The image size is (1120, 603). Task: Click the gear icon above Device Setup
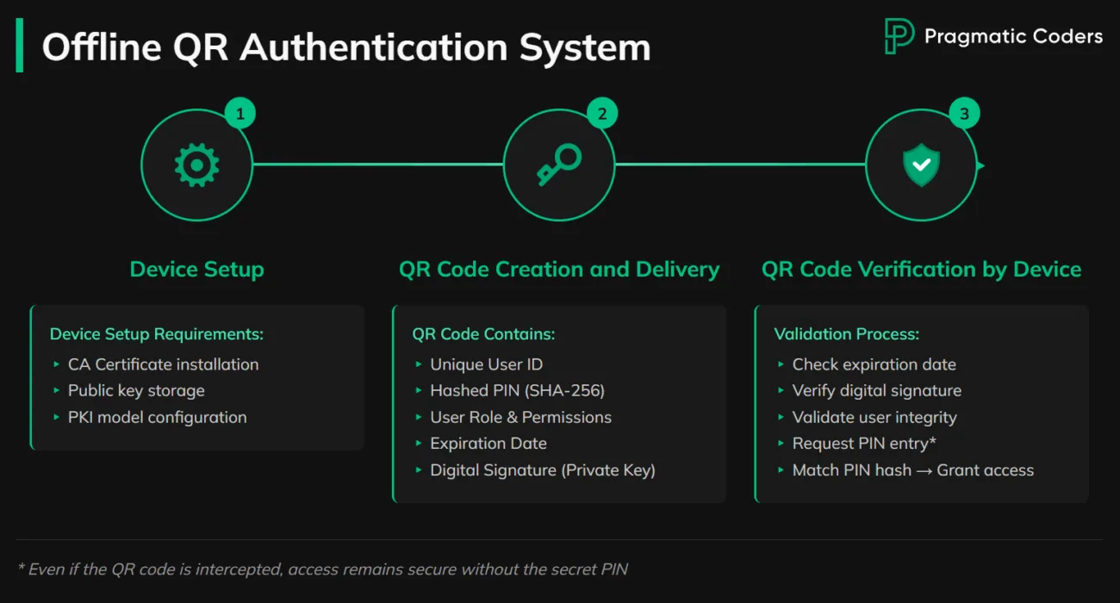tap(196, 165)
